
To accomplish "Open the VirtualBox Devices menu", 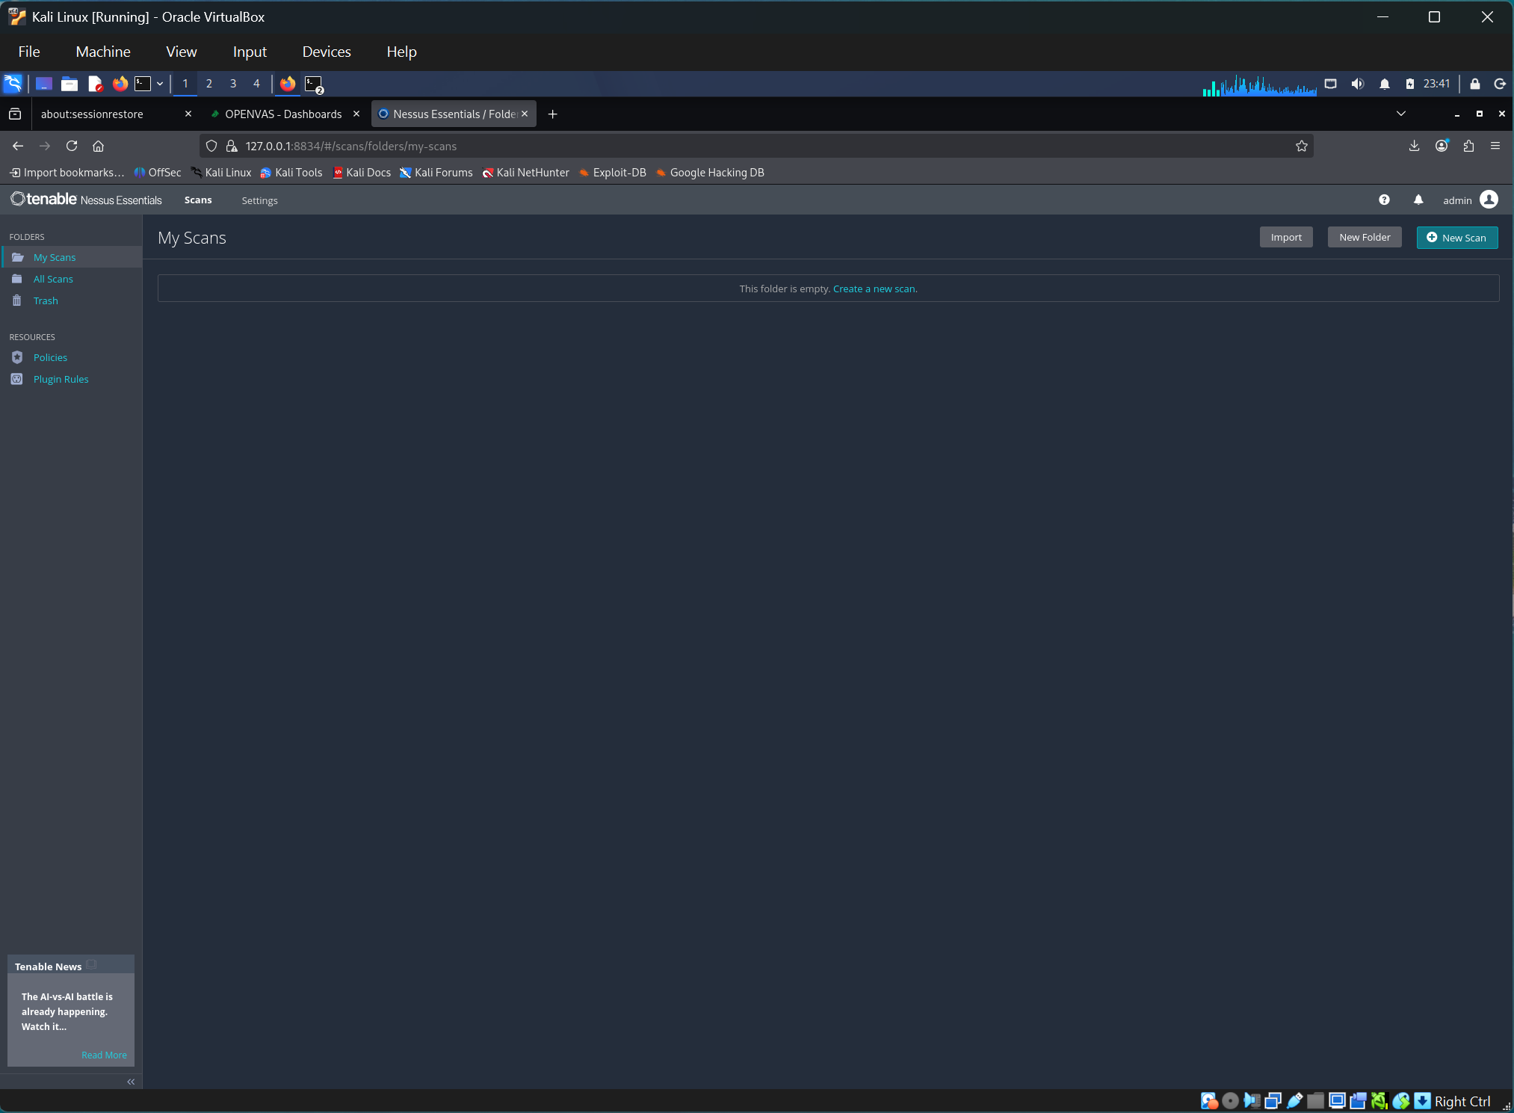I will 327,52.
